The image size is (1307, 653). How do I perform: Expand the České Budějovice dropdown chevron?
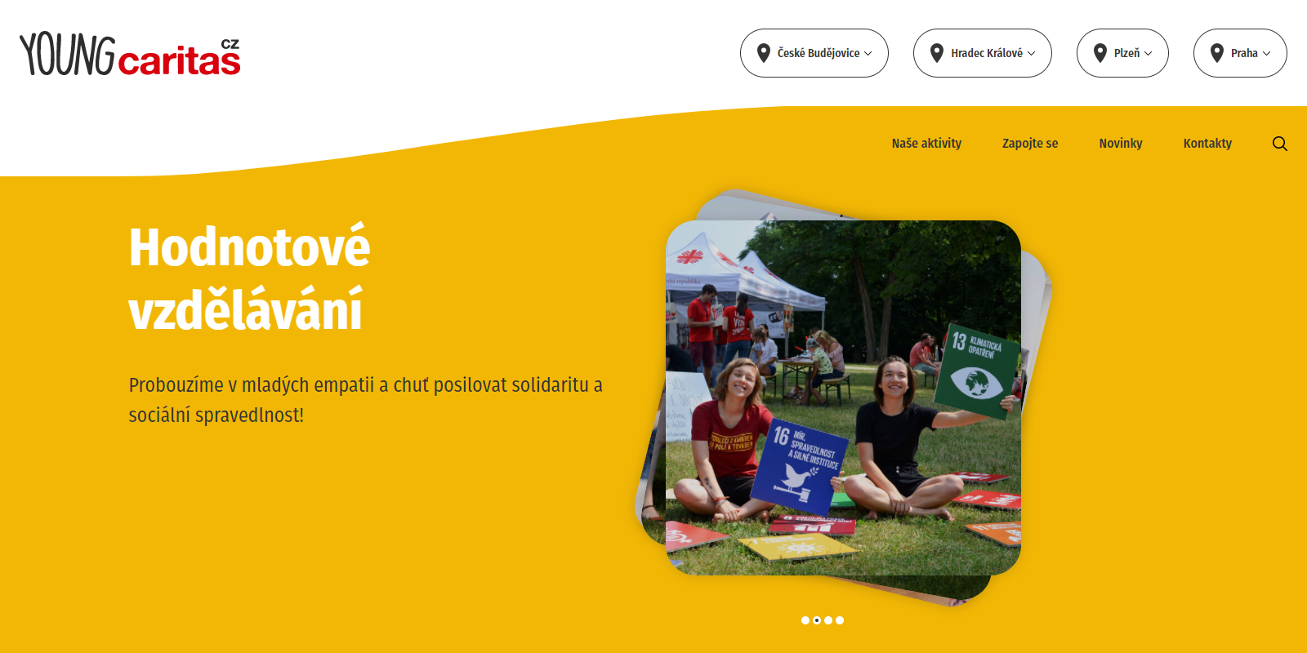868,53
